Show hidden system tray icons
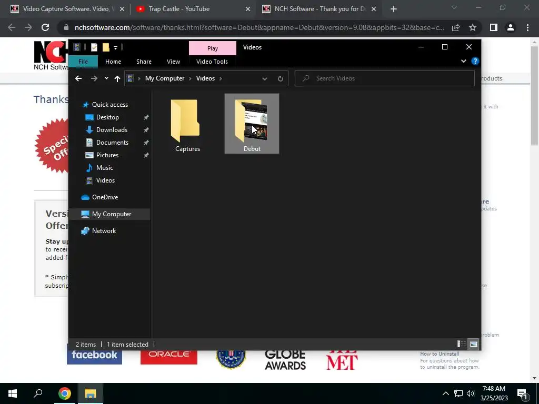Viewport: 539px width, 404px height. [x=445, y=393]
